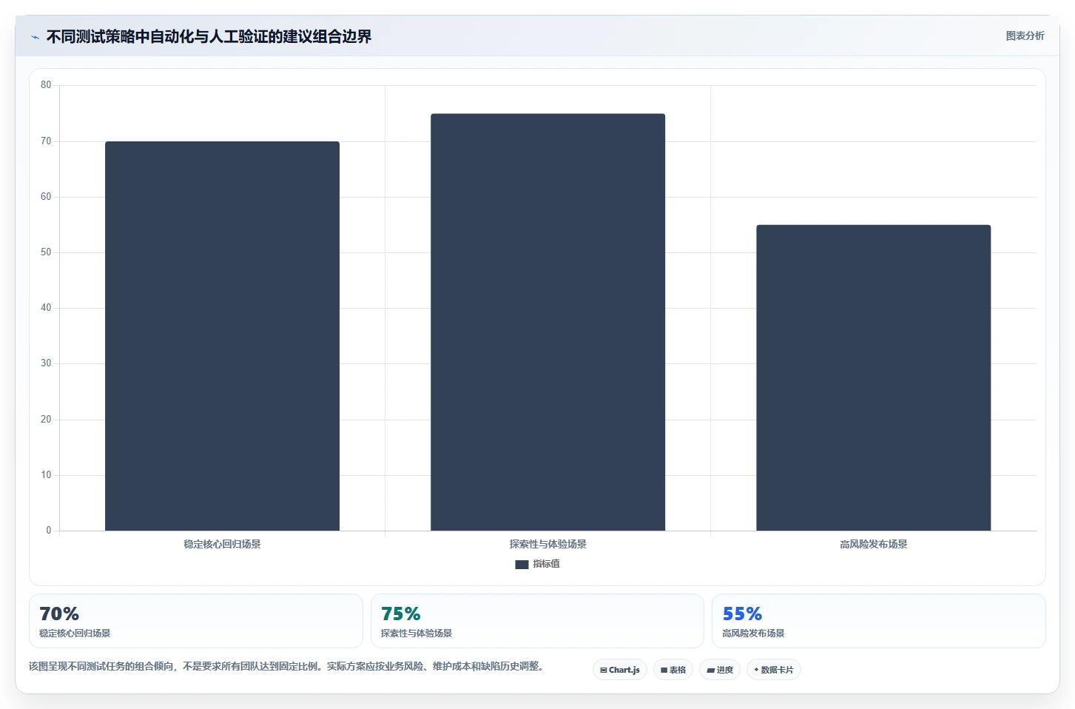The height and width of the screenshot is (709, 1075).
Task: Open the 70% data card
Action: pyautogui.click(x=196, y=621)
